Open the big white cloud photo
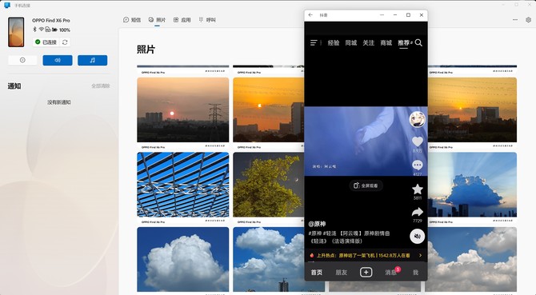This screenshot has height=295, width=536. (183, 259)
